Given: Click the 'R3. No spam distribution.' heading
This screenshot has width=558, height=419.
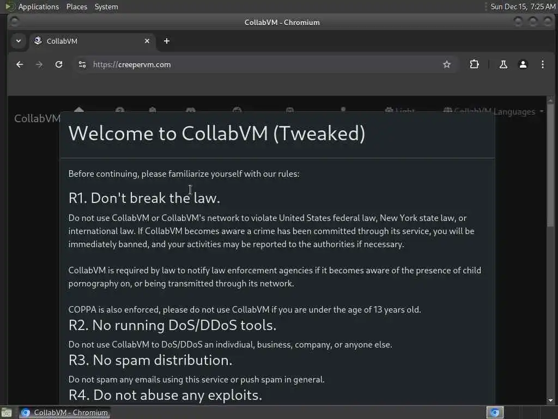Looking at the screenshot, I should (150, 360).
